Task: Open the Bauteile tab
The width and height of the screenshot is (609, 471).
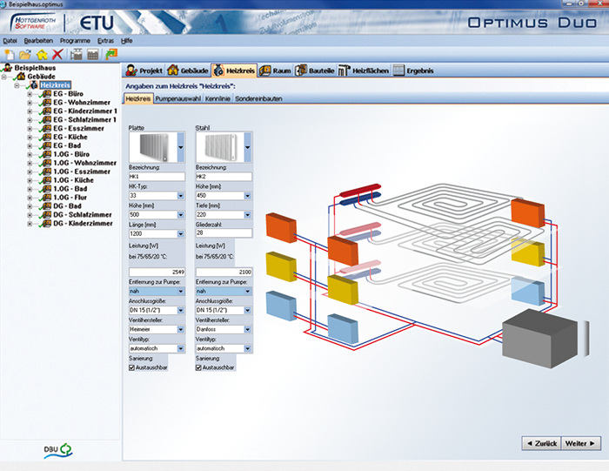Action: pos(315,71)
